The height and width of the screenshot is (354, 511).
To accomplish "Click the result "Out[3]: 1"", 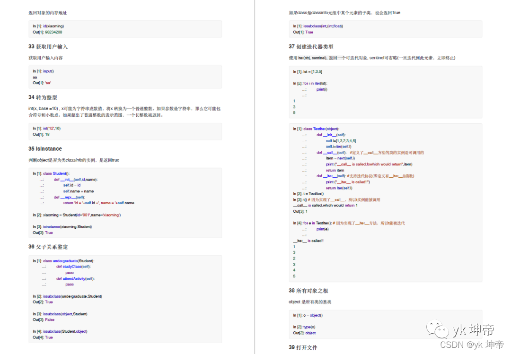I will pos(300,211).
